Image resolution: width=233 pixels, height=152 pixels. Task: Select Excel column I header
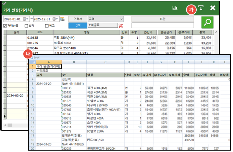188,62
